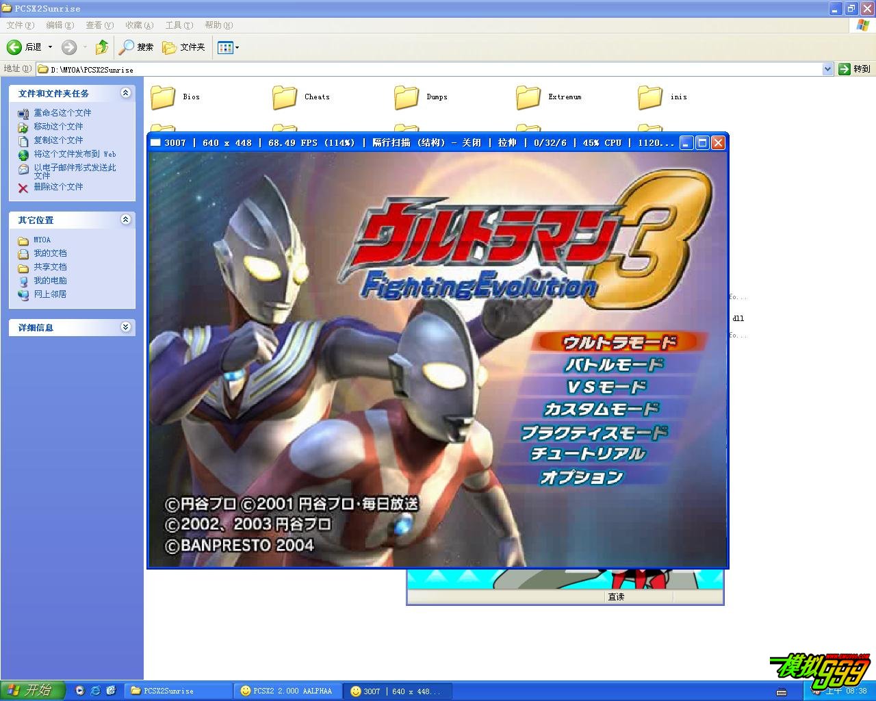Screen dimensions: 876x701
Task: Click the Windows 开始 Start button
Action: pyautogui.click(x=33, y=691)
